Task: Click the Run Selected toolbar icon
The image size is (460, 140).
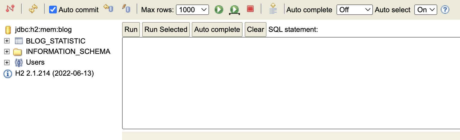Action: coord(234,10)
